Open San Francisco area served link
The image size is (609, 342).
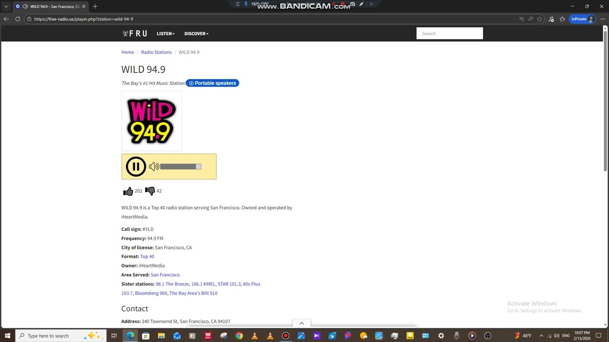coord(165,275)
